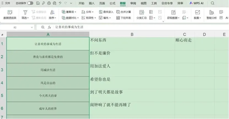Open the 效率 tab
229x119 pixels.
click(180, 3)
